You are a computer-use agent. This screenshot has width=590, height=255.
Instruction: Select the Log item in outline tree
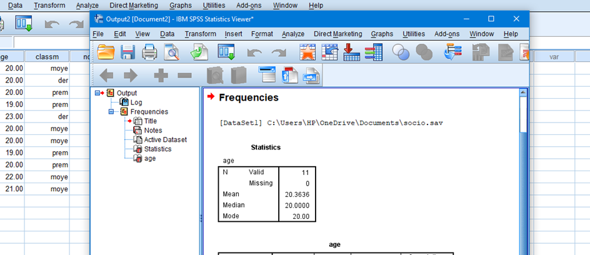[136, 102]
